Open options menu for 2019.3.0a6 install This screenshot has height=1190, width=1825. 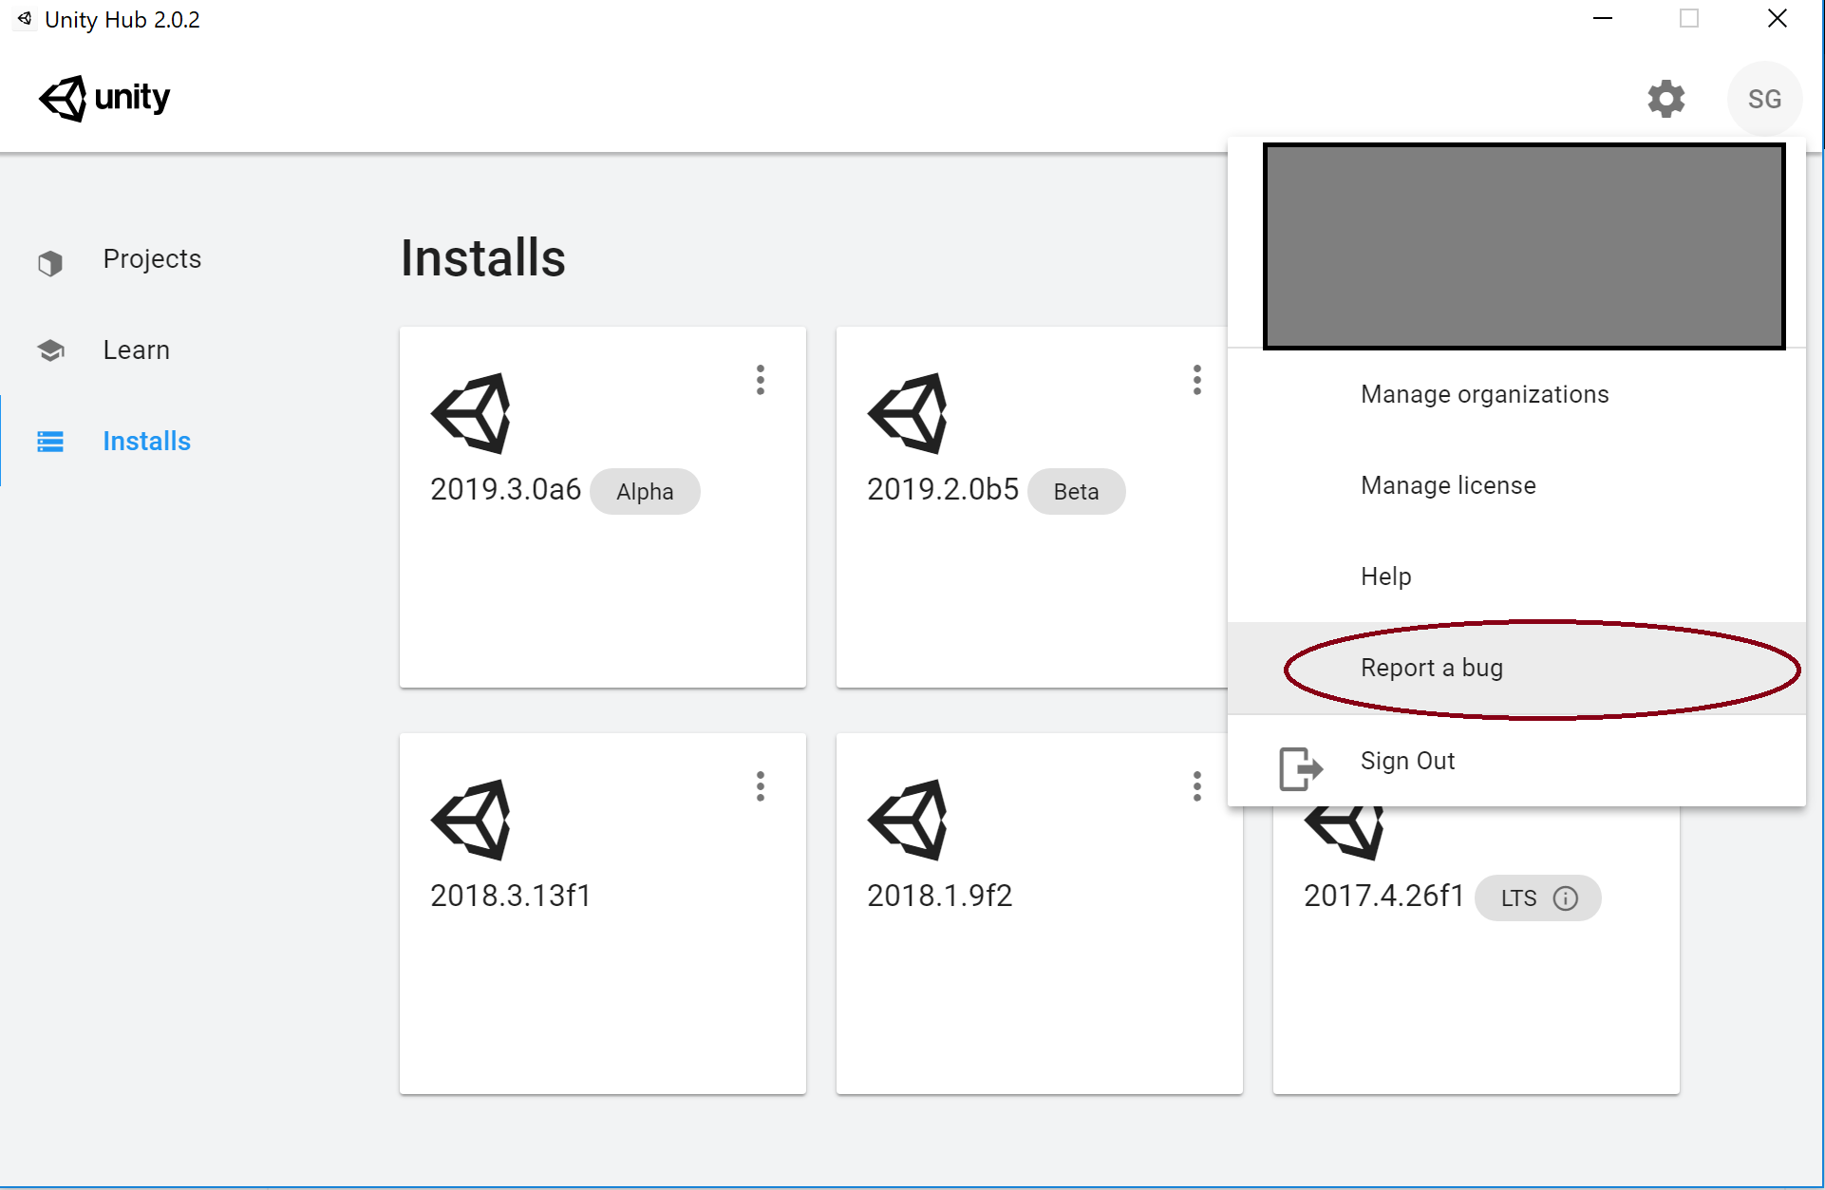point(760,380)
